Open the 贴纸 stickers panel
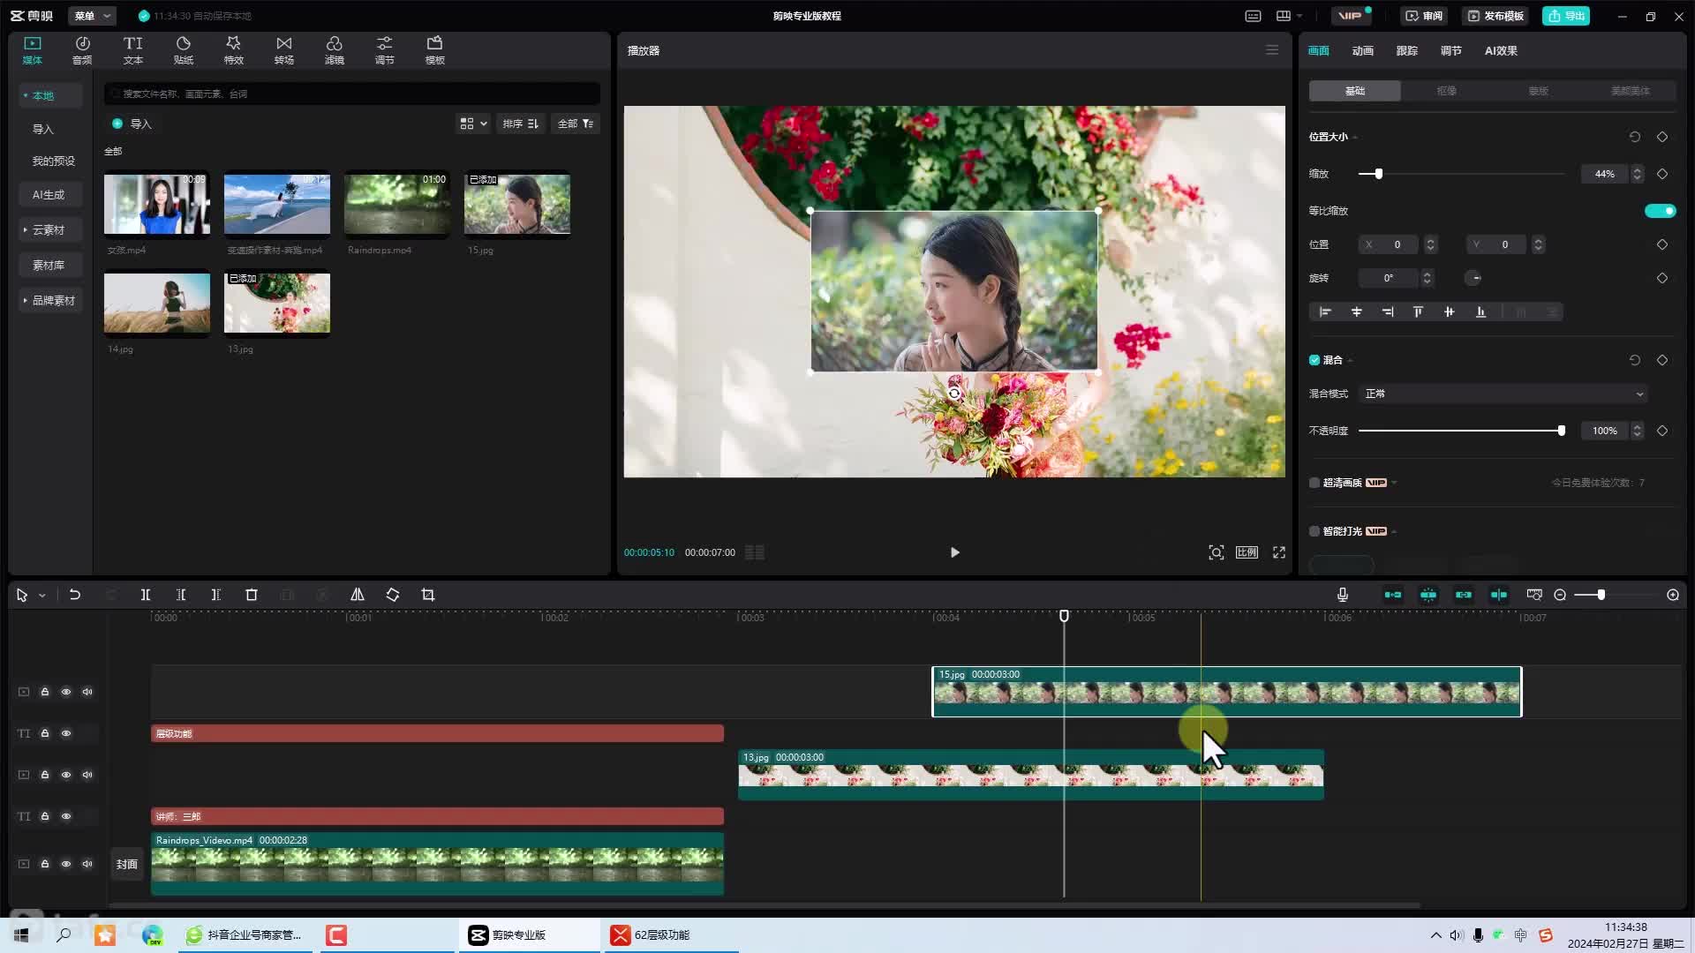1695x953 pixels. [x=183, y=50]
